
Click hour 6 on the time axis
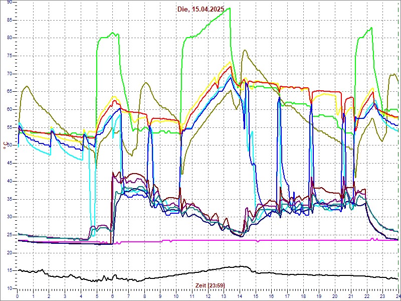112,296
